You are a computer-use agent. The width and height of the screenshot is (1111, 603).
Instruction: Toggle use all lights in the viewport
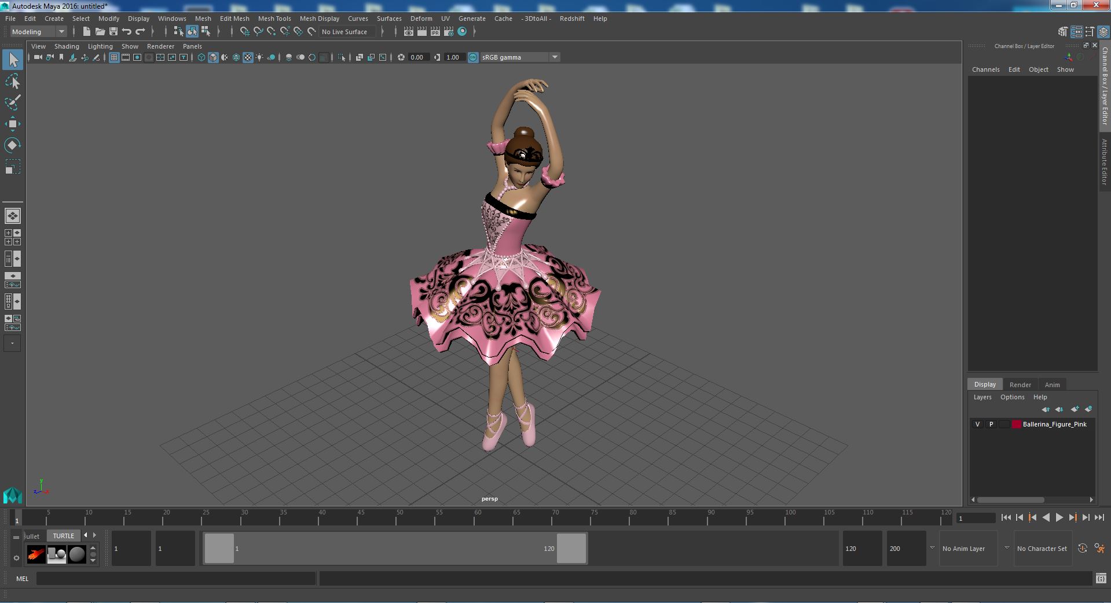(x=259, y=57)
